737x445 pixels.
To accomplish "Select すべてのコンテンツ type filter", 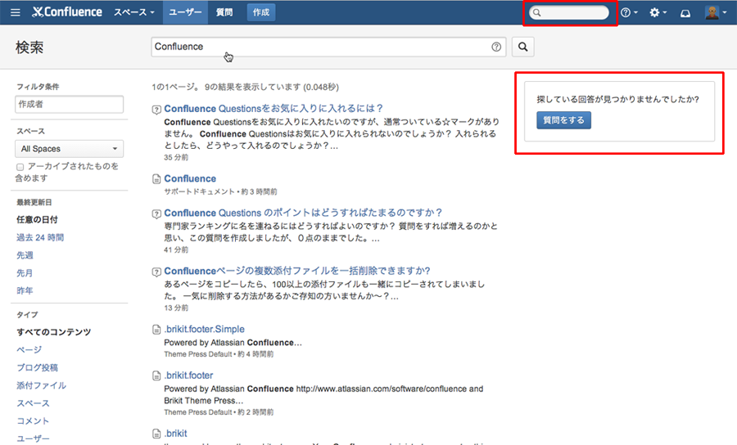I will click(x=53, y=332).
